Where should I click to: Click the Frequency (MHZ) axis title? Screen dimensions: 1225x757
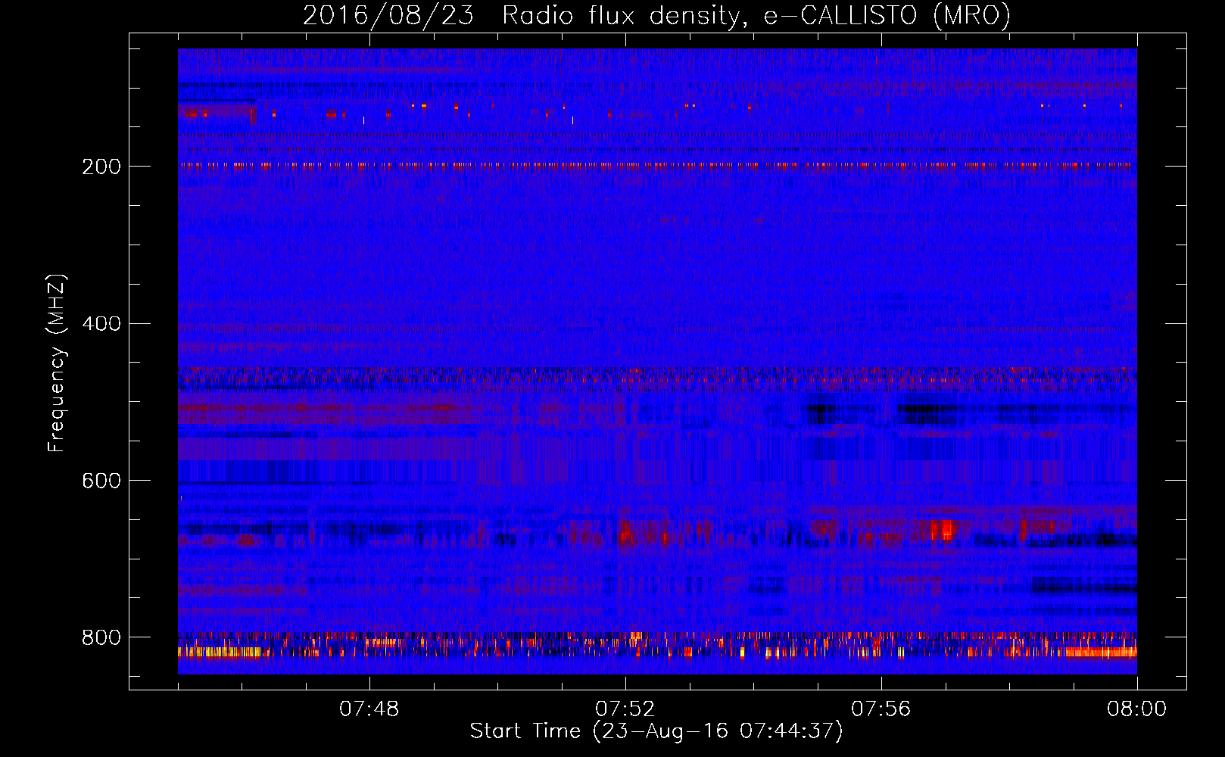57,363
